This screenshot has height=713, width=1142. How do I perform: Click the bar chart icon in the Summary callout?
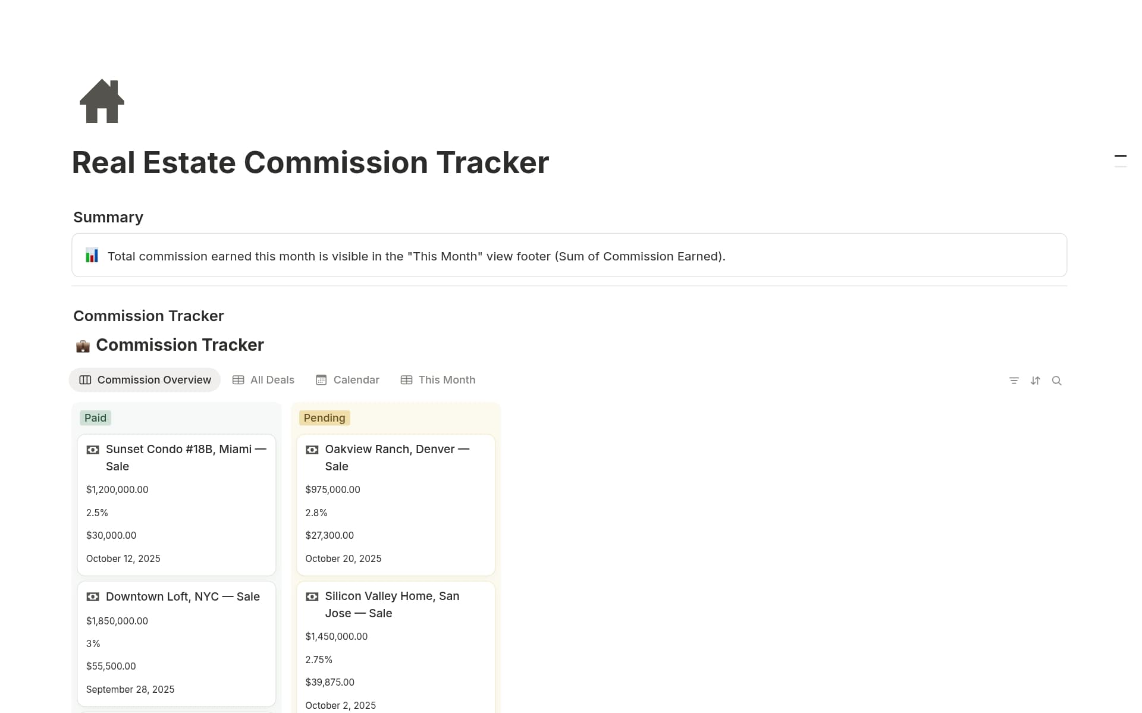pyautogui.click(x=92, y=255)
